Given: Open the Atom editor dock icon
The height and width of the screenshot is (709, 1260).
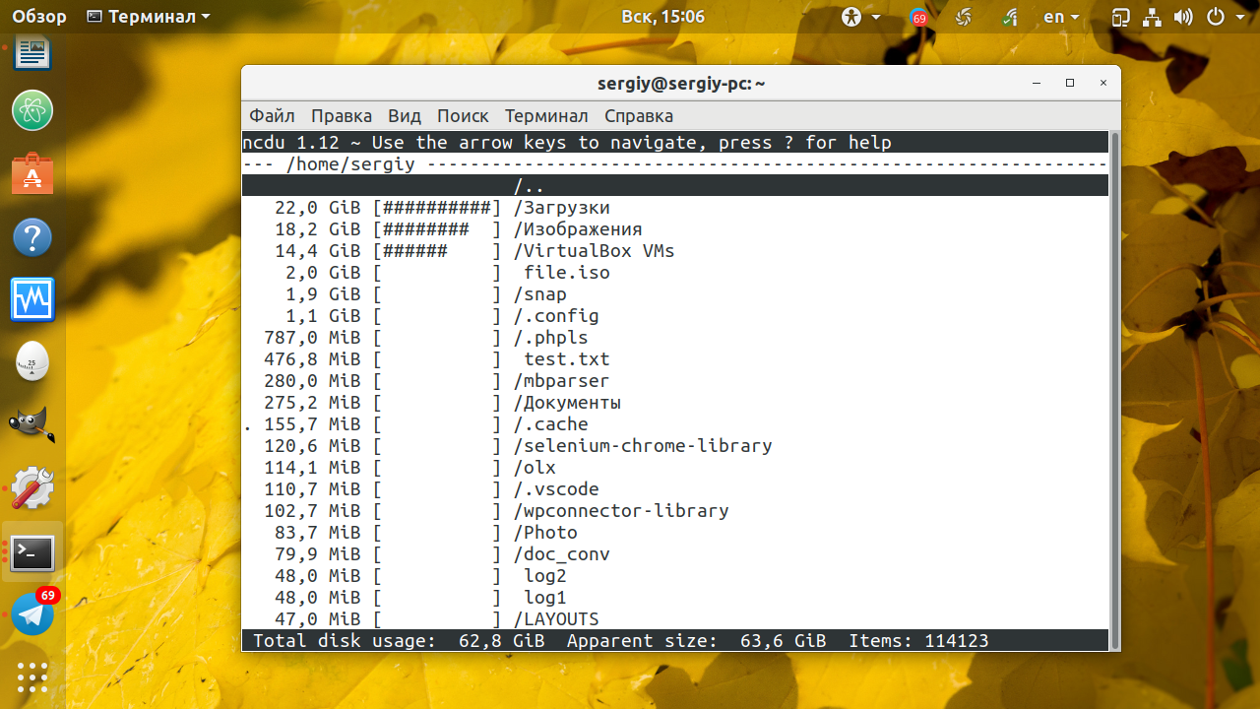Looking at the screenshot, I should tap(32, 109).
